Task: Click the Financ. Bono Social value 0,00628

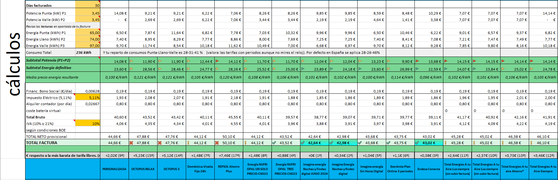Action: tap(88, 91)
